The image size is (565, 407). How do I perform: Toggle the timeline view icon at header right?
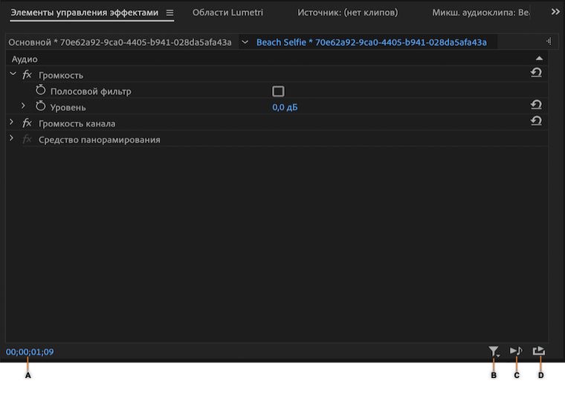click(549, 42)
